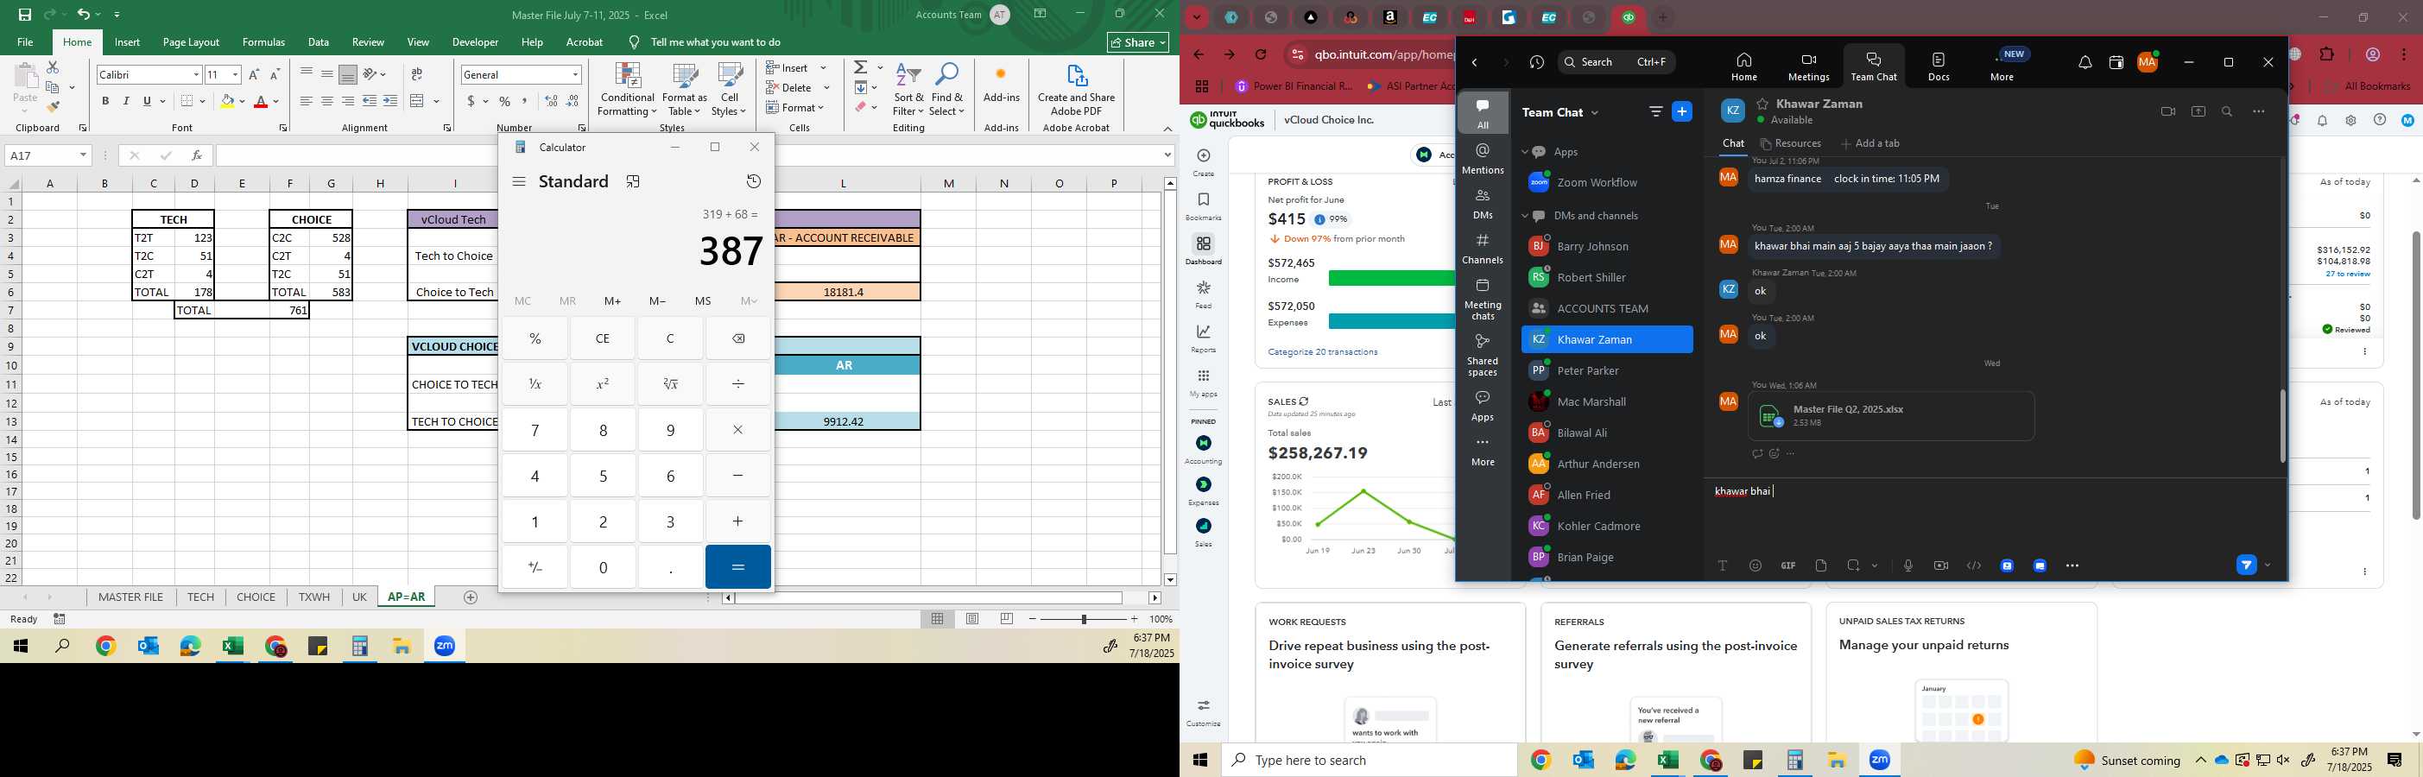This screenshot has width=2423, height=777.
Task: Start a video call with Khawar Zaman
Action: pos(2168,112)
